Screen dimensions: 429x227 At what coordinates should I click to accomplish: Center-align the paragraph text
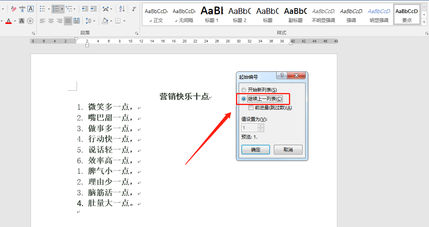(51, 21)
